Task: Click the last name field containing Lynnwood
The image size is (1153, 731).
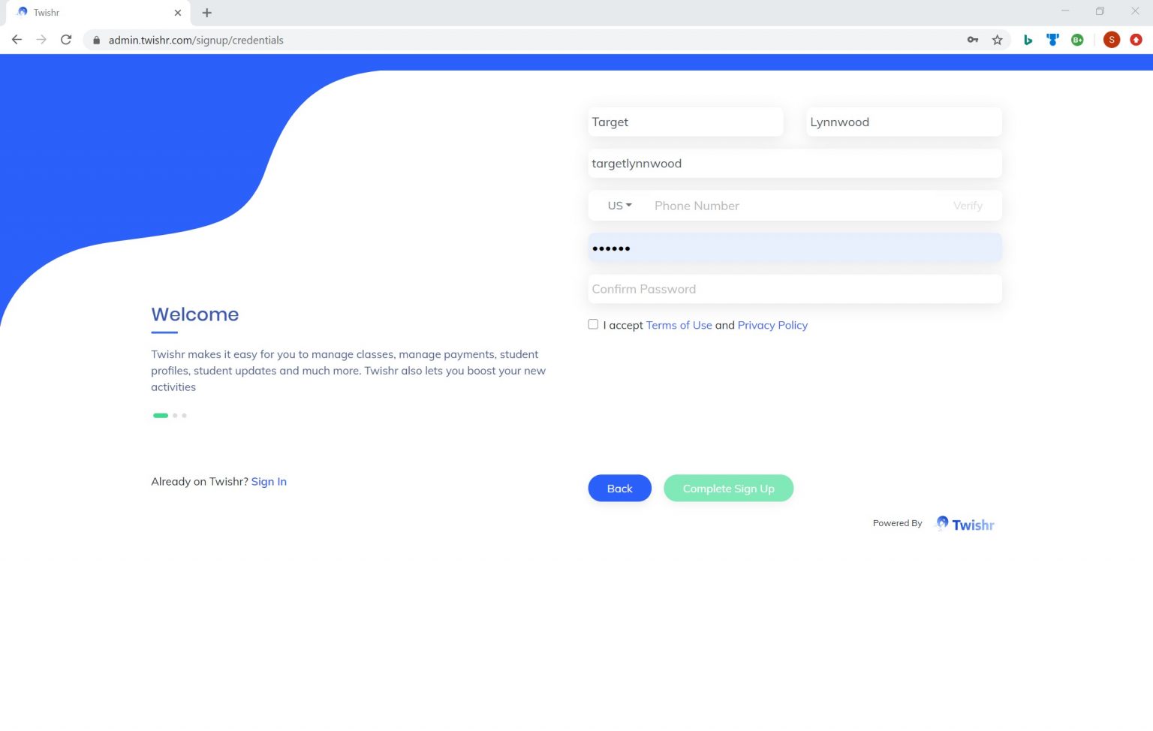Action: [904, 122]
